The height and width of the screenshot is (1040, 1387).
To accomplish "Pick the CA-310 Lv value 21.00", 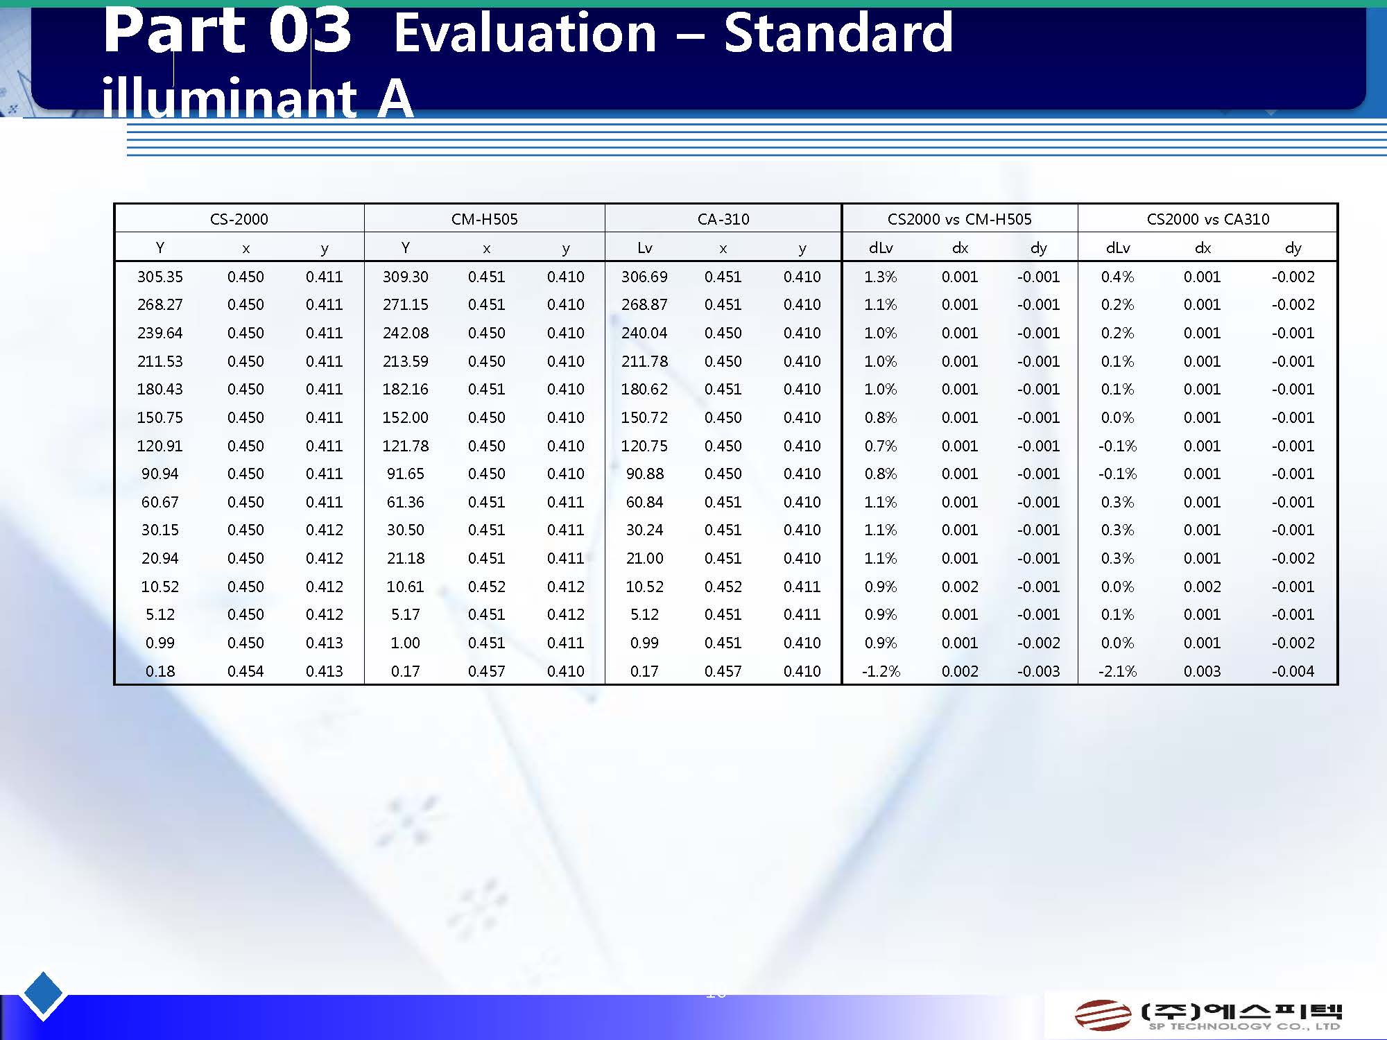I will (644, 558).
